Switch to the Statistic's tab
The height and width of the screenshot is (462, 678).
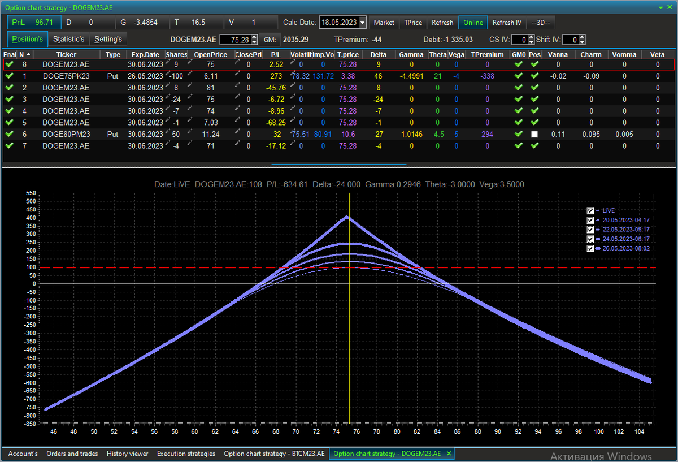69,39
